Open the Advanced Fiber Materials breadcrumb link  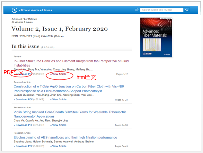click(24, 19)
